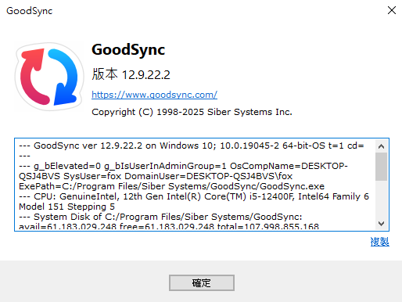402x302 pixels.
Task: Open the https://www.goodsync.com/ link
Action: pyautogui.click(x=154, y=95)
